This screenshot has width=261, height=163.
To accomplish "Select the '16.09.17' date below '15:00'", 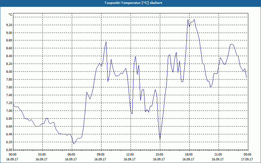I will 159,159.
